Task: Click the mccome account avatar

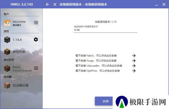Action: pyautogui.click(x=7, y=23)
